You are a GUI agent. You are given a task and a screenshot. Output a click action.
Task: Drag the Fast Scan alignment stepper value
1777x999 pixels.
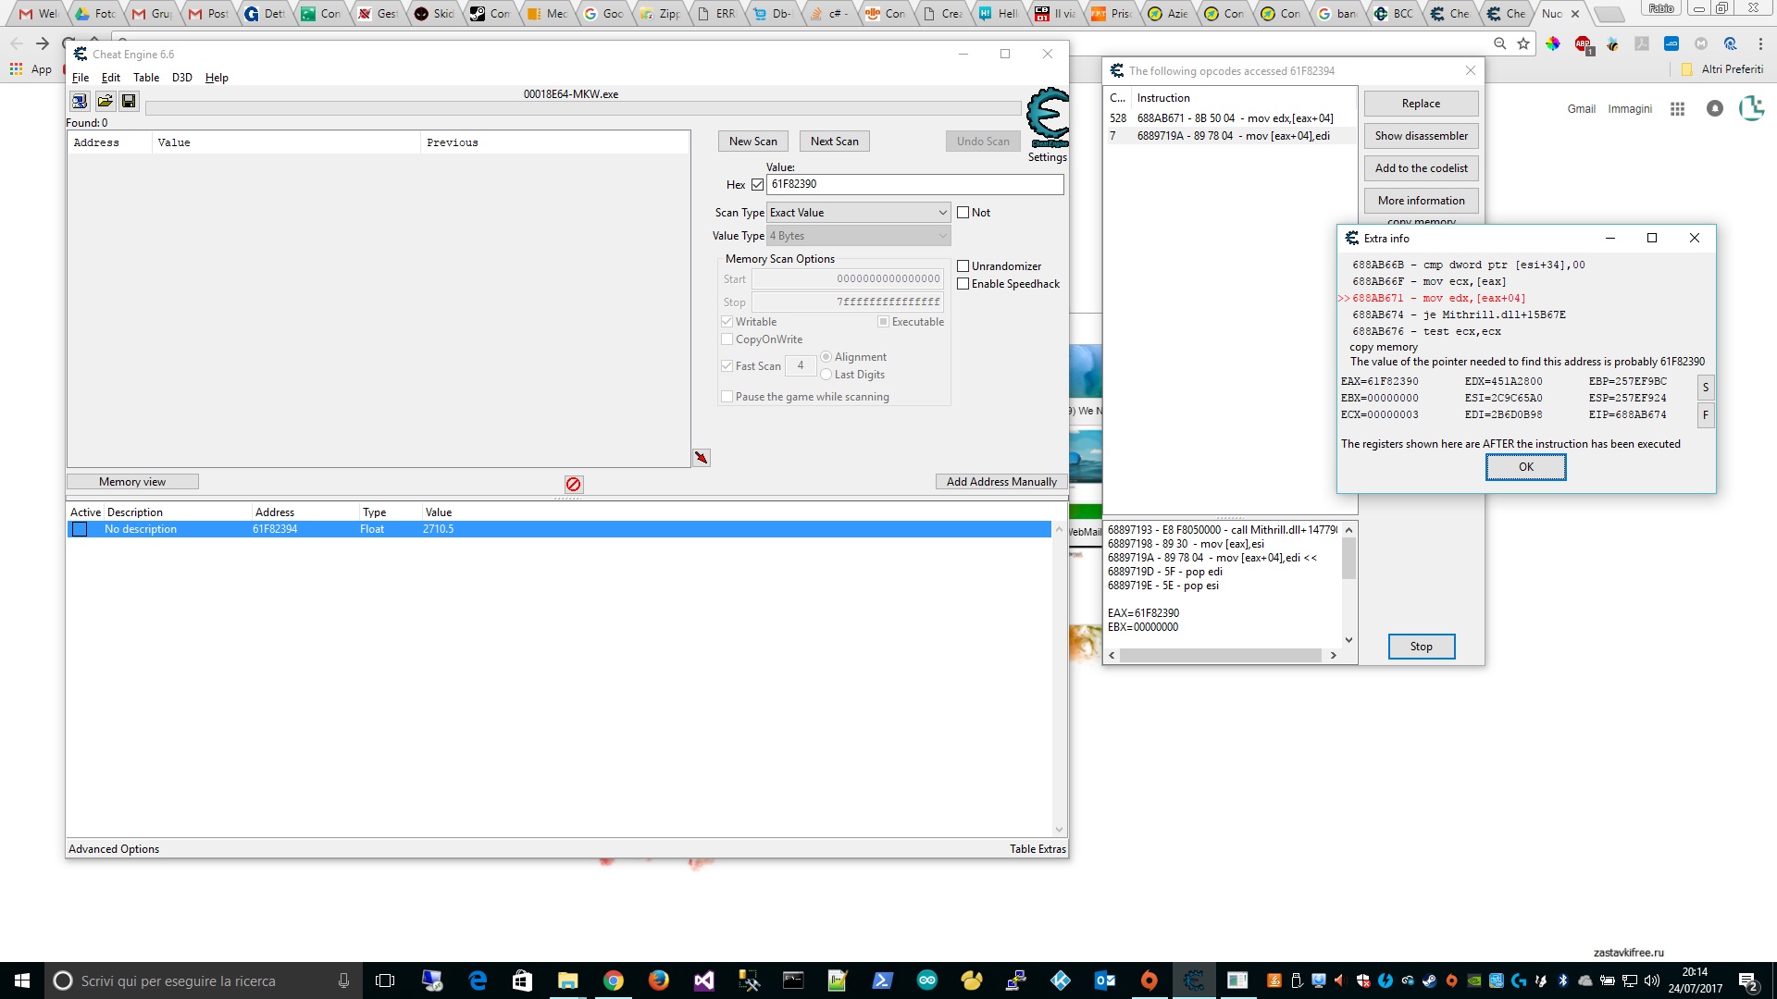point(801,364)
